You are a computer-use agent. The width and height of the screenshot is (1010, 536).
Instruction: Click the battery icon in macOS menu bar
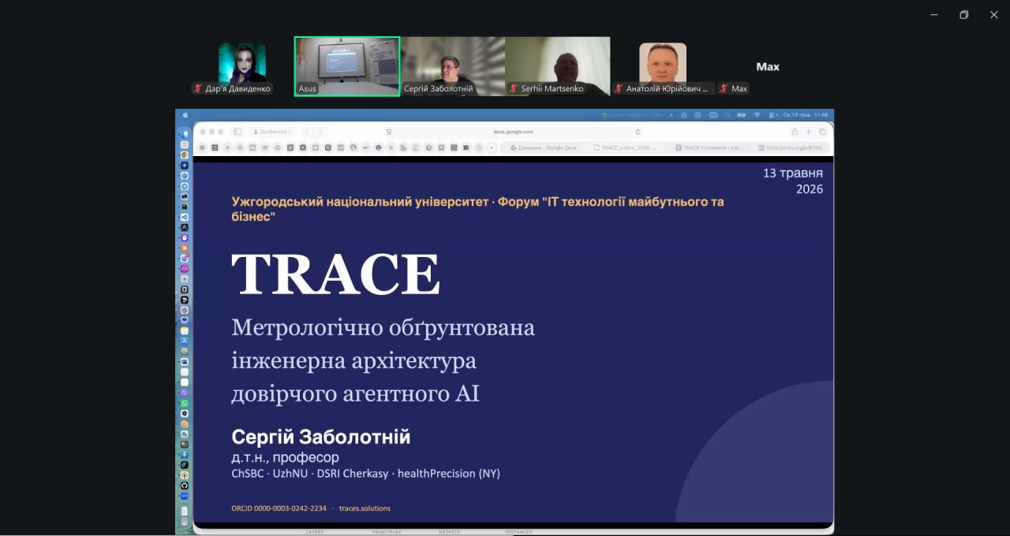pyautogui.click(x=742, y=115)
